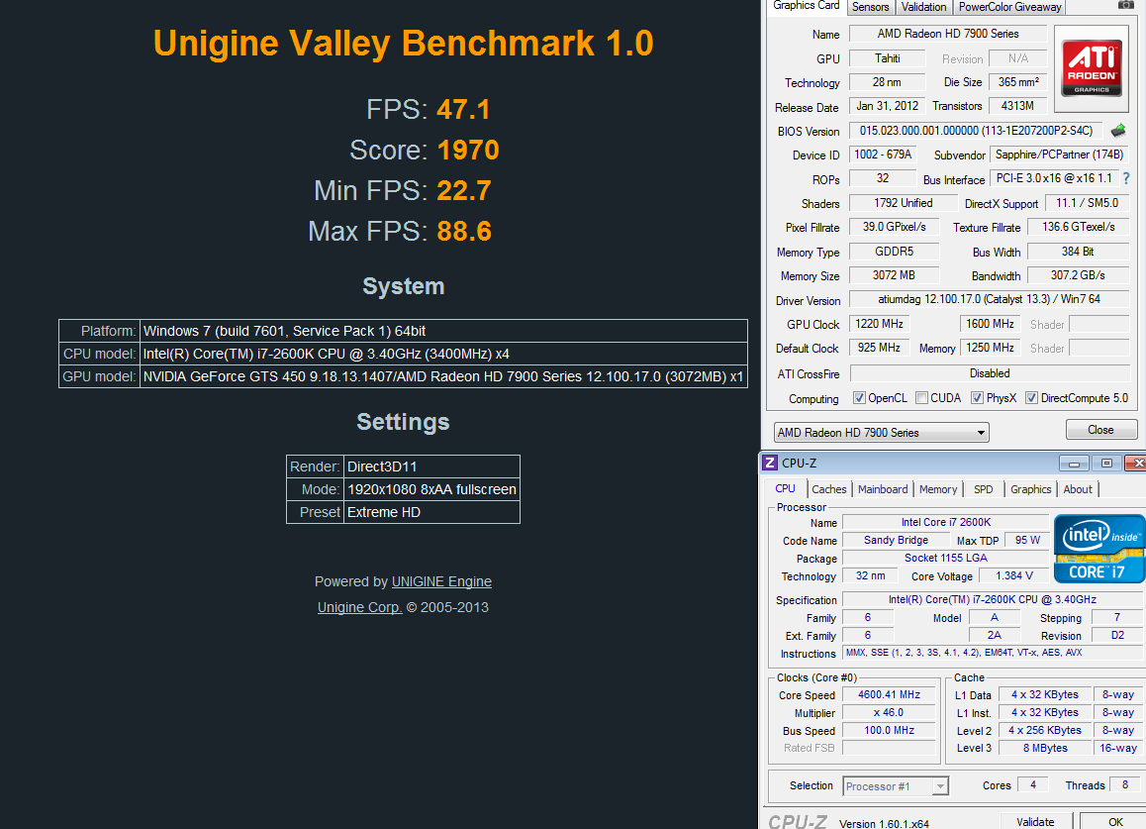Click the ATI Radeon logo image

(x=1092, y=67)
